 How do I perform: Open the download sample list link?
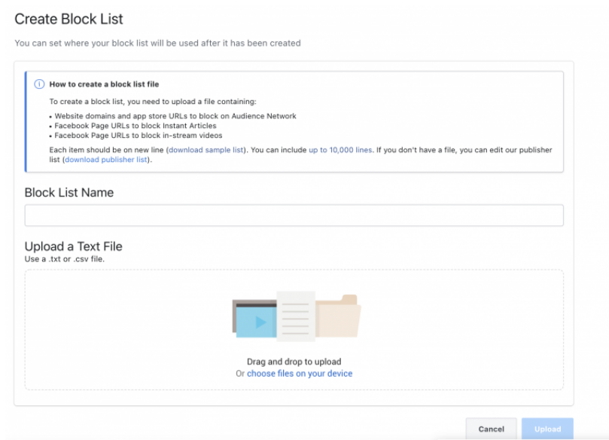[206, 150]
